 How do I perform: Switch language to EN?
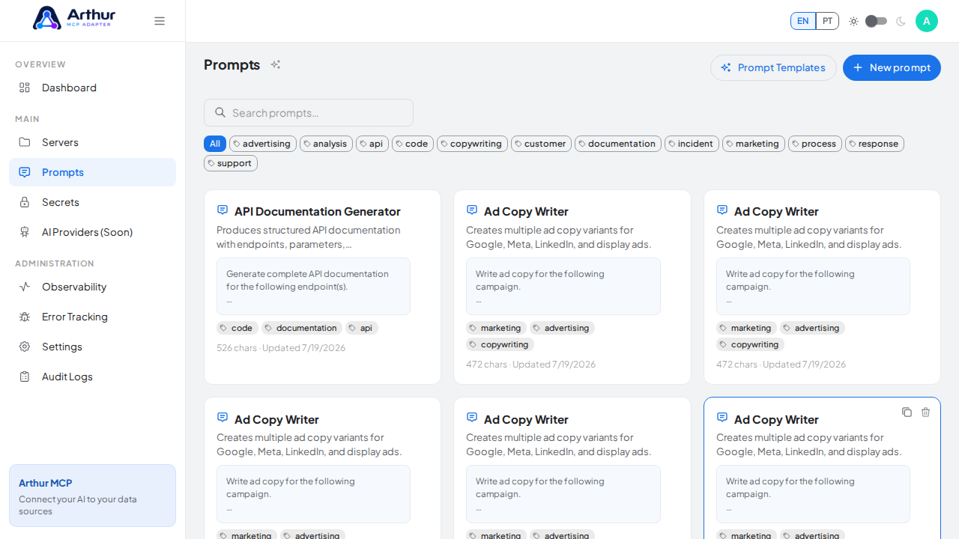(x=803, y=21)
